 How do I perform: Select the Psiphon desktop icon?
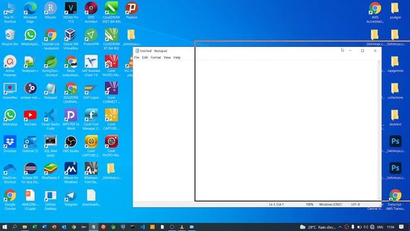(x=131, y=10)
